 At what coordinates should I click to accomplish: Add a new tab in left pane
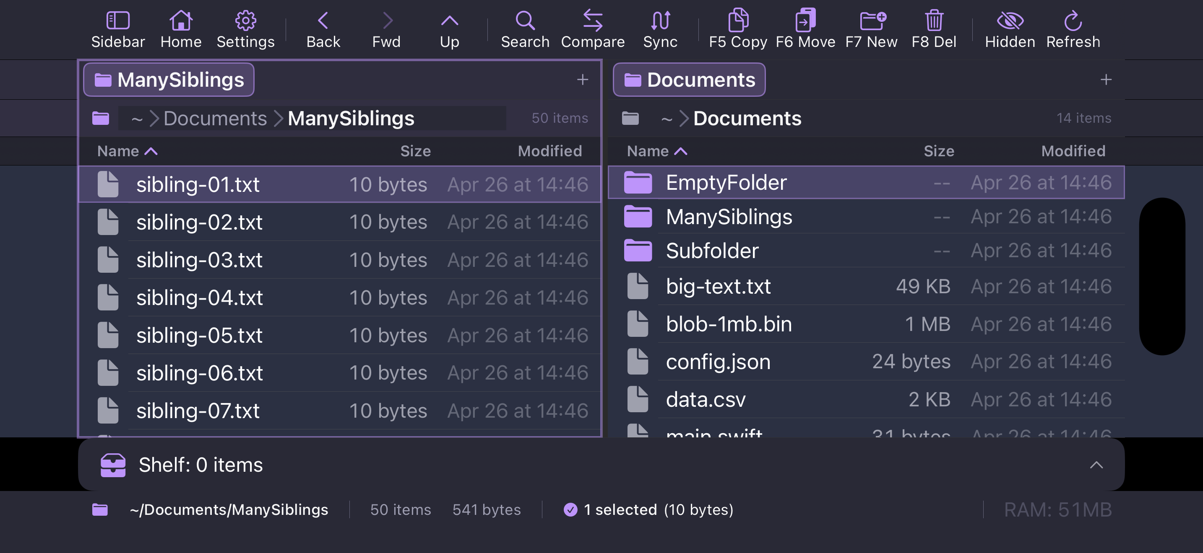pyautogui.click(x=582, y=80)
